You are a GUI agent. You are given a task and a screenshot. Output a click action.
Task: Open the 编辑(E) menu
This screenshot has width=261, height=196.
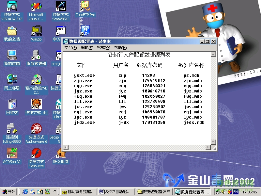87,47
